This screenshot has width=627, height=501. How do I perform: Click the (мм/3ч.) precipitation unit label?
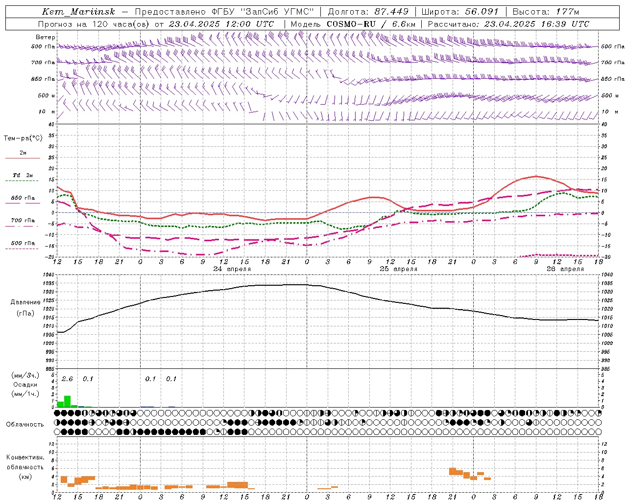coord(25,375)
